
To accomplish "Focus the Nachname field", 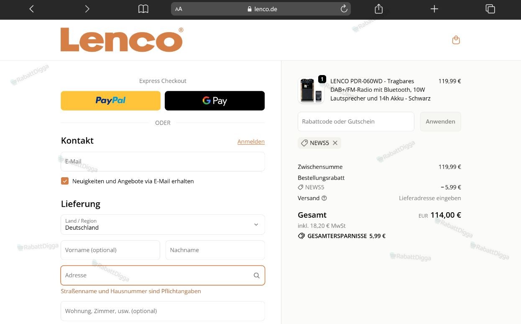I will 215,250.
